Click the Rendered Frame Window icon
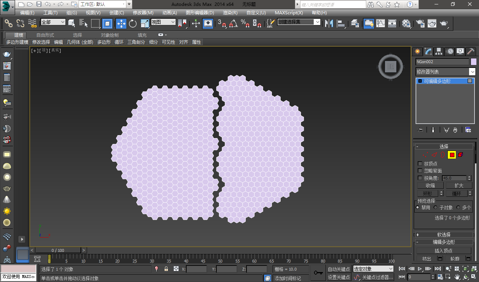Screen dimensions: 479x282 pos(432,23)
